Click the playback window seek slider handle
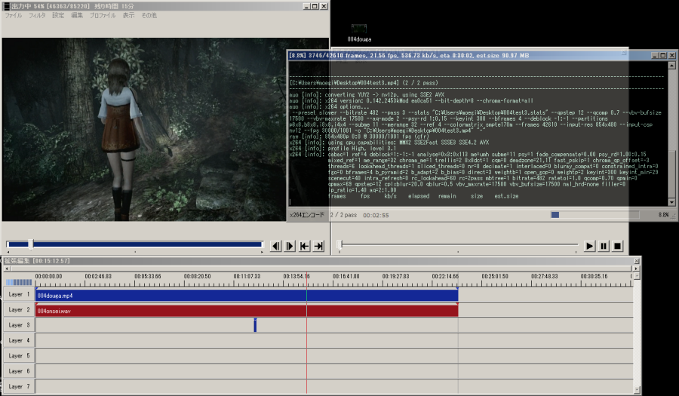679x396 pixels. point(340,244)
